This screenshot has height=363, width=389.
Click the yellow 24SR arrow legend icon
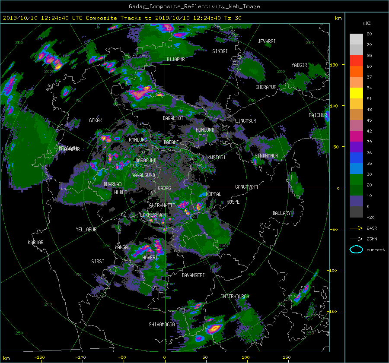[356, 228]
